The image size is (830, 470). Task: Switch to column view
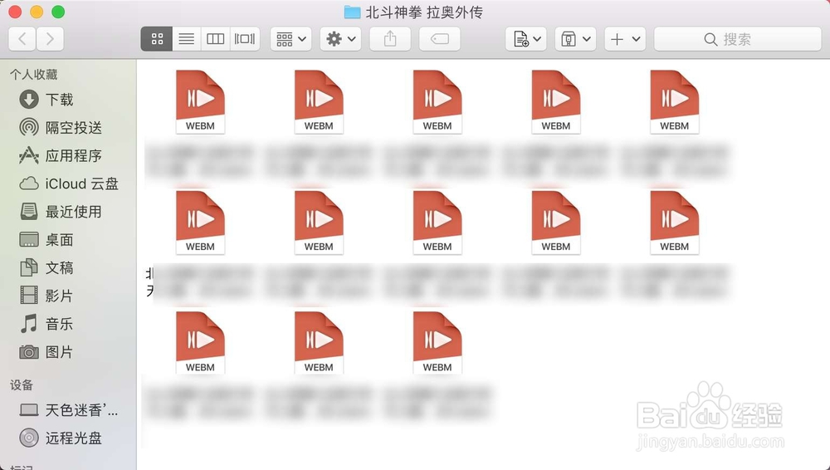216,39
